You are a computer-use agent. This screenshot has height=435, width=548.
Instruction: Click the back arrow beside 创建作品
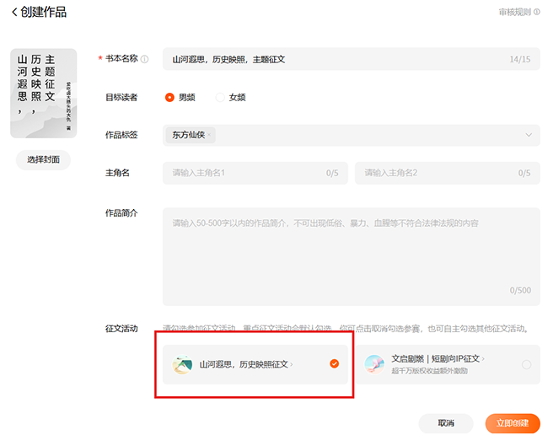14,13
